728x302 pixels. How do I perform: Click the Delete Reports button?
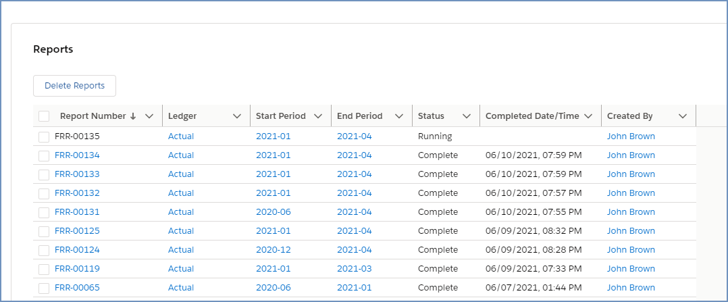pyautogui.click(x=74, y=86)
